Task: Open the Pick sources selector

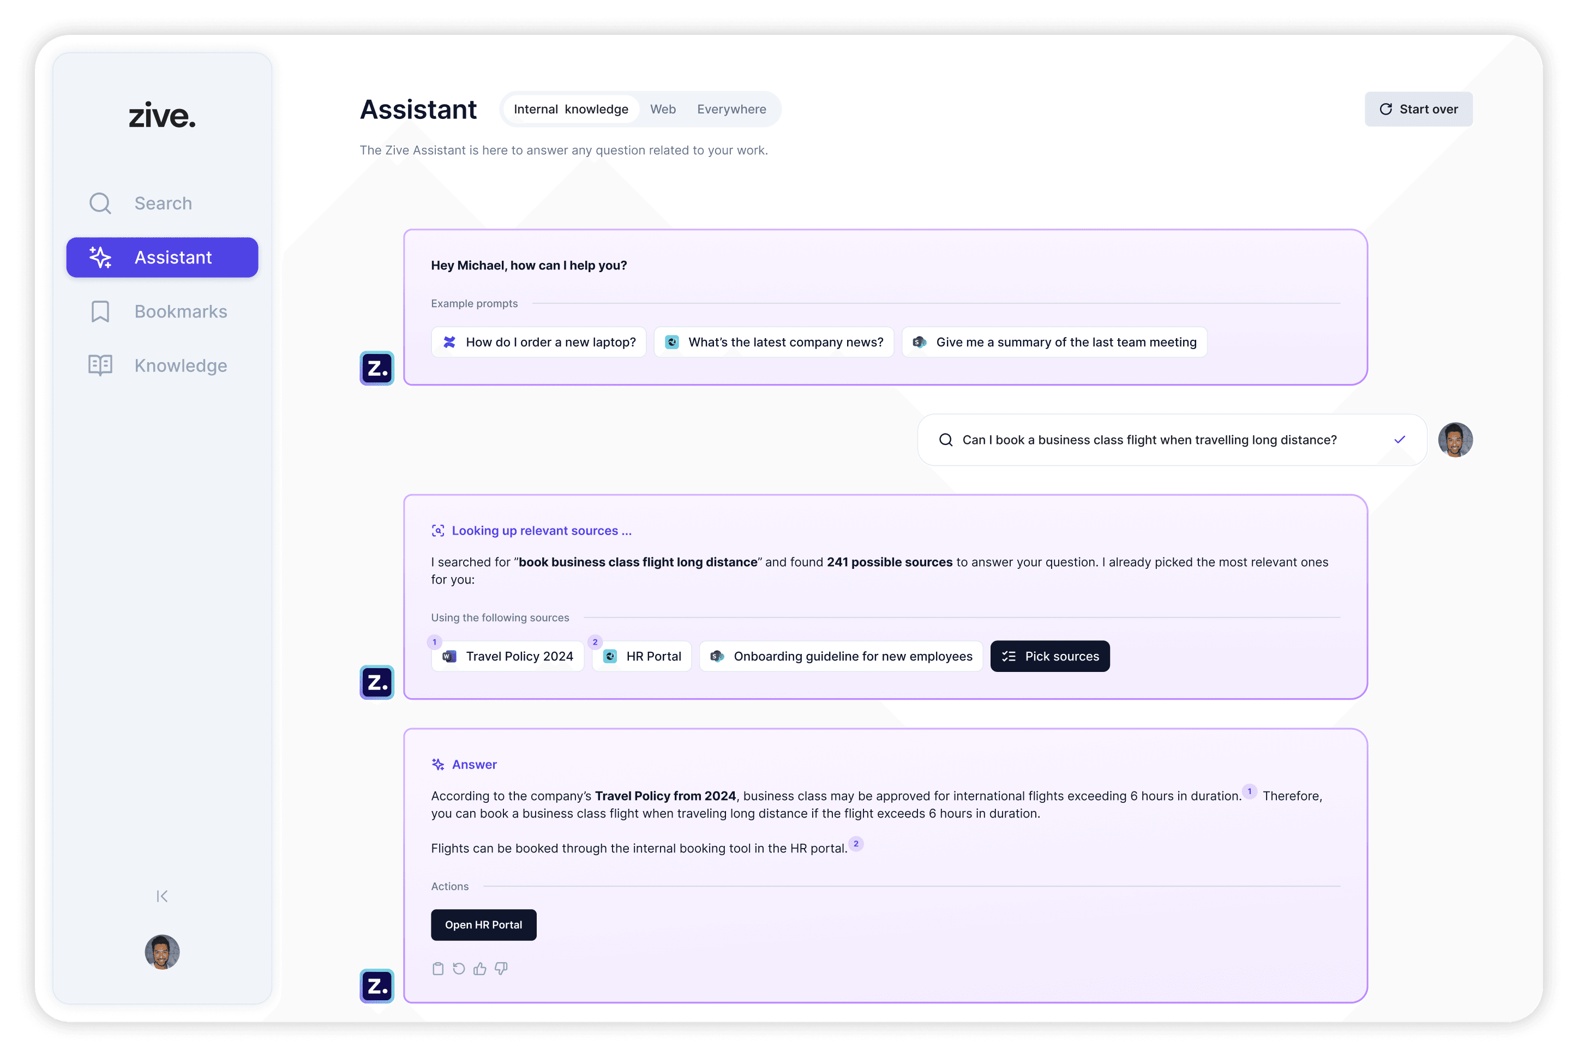Action: 1049,656
